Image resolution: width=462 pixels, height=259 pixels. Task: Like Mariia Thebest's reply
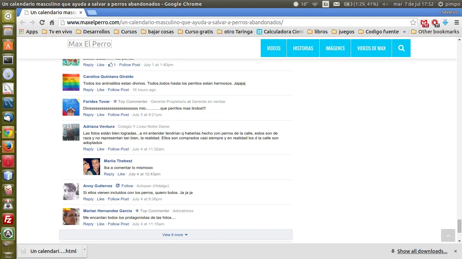pyautogui.click(x=121, y=174)
